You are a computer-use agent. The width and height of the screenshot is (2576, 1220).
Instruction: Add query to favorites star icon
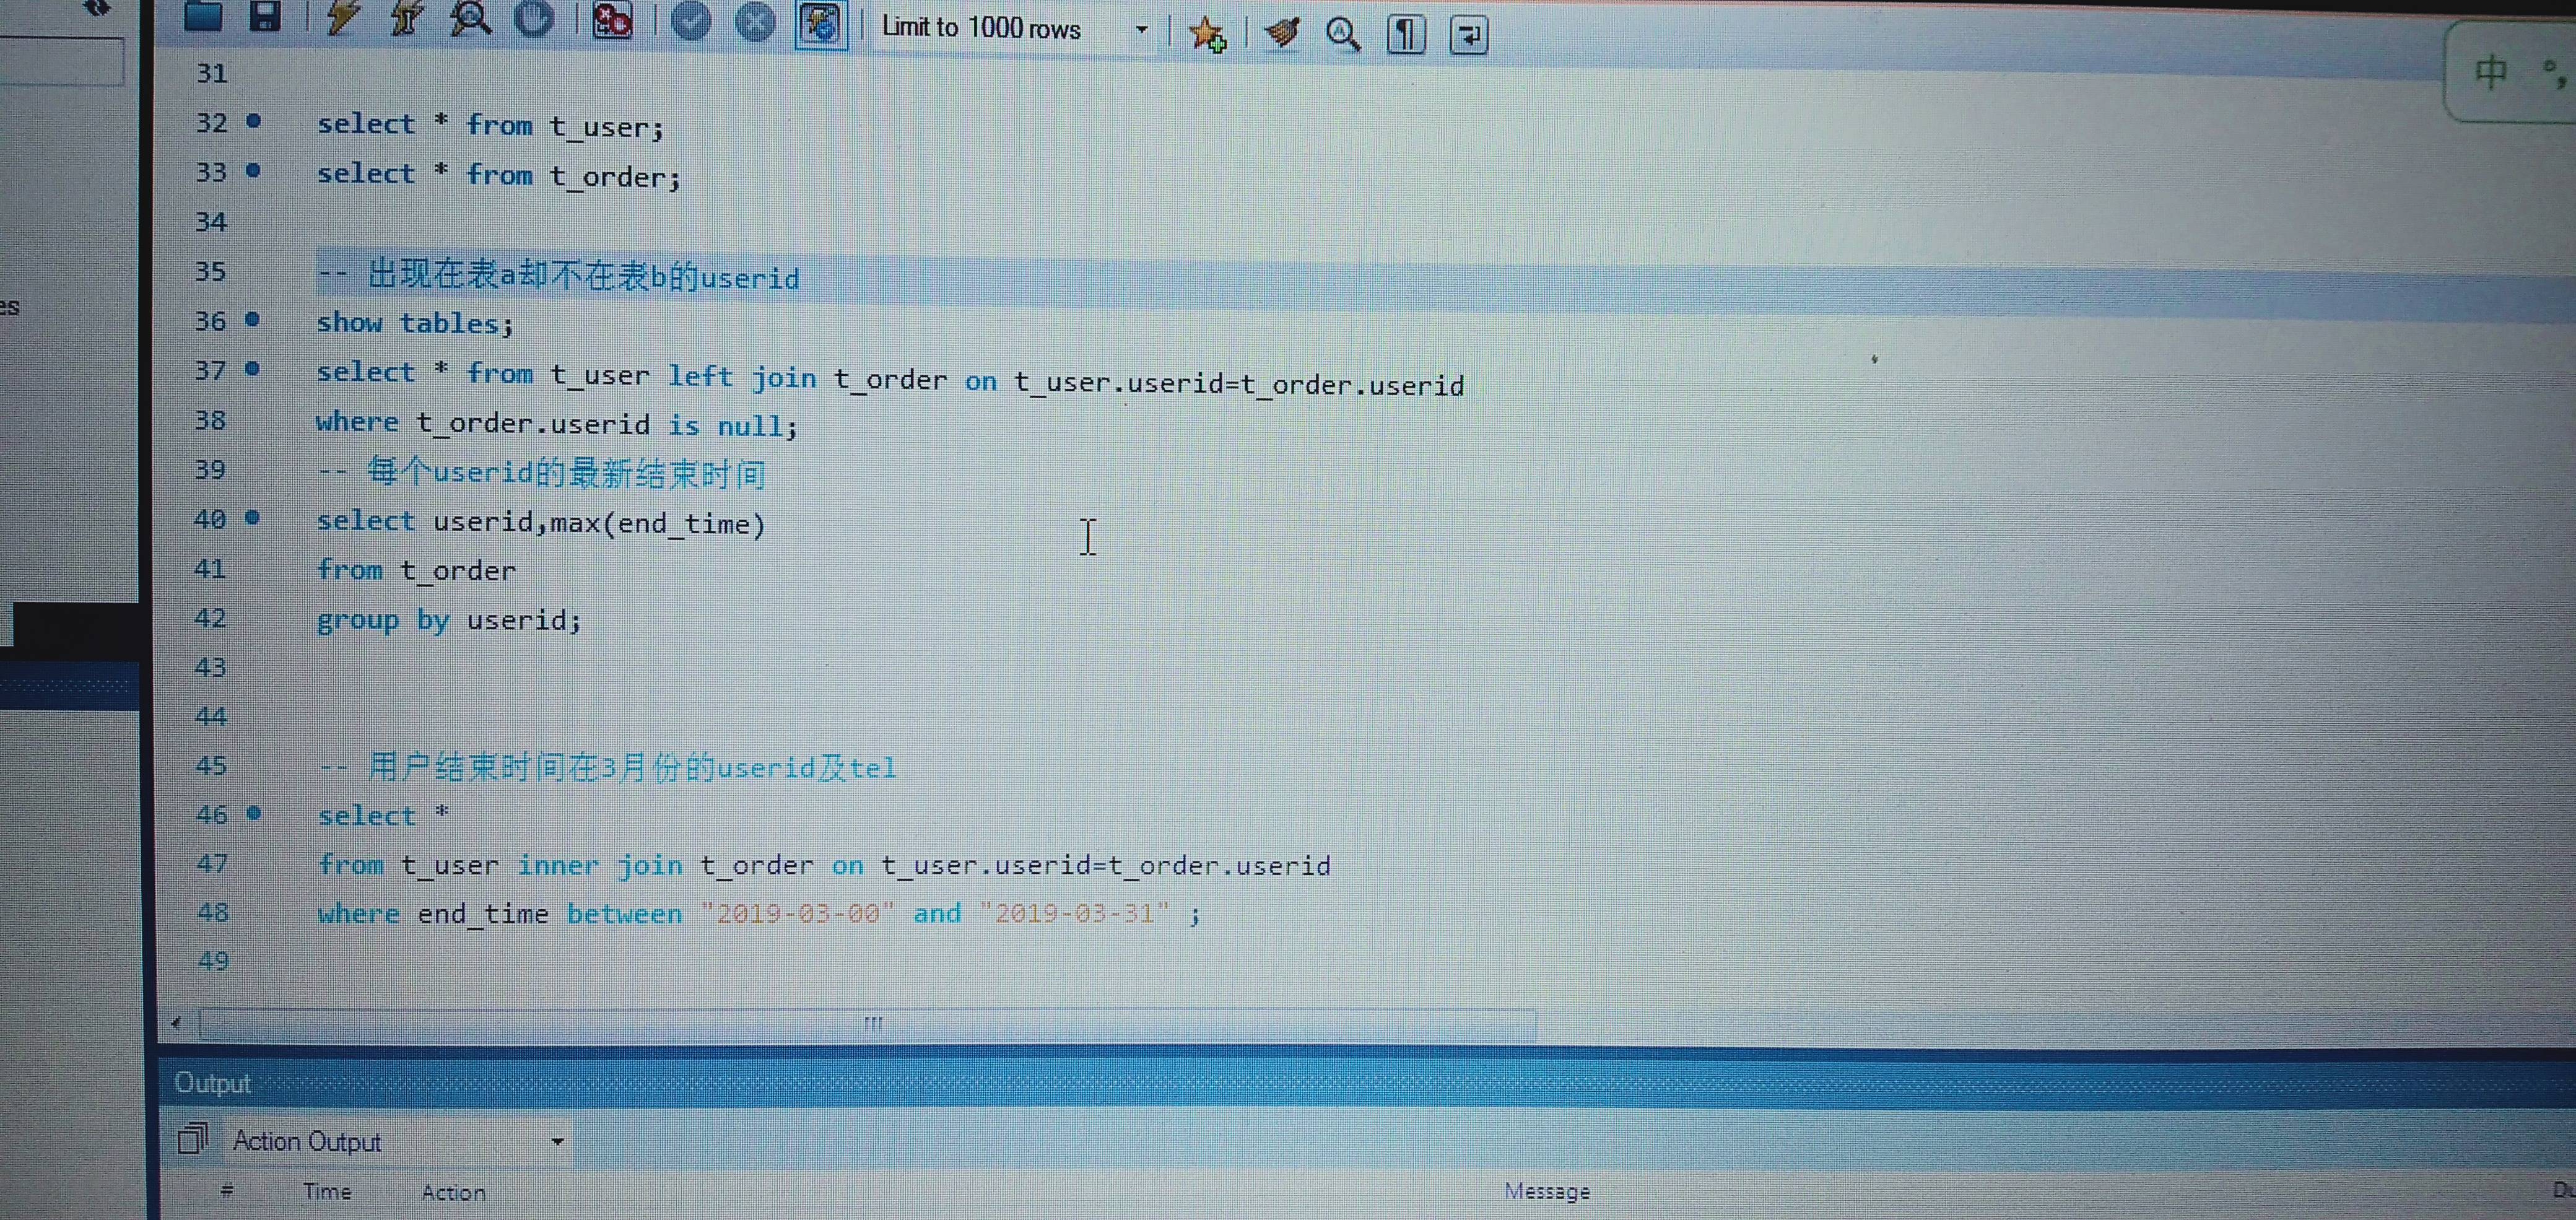click(x=1207, y=34)
